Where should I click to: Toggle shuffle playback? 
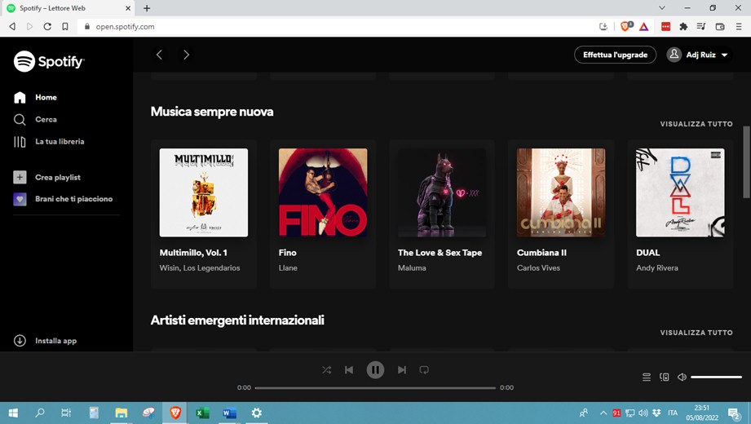tap(327, 370)
